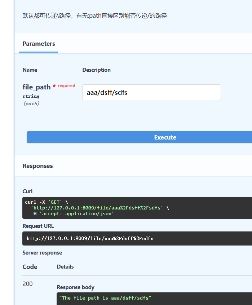Click the '(path)' location label
The image size is (252, 305).
[31, 103]
